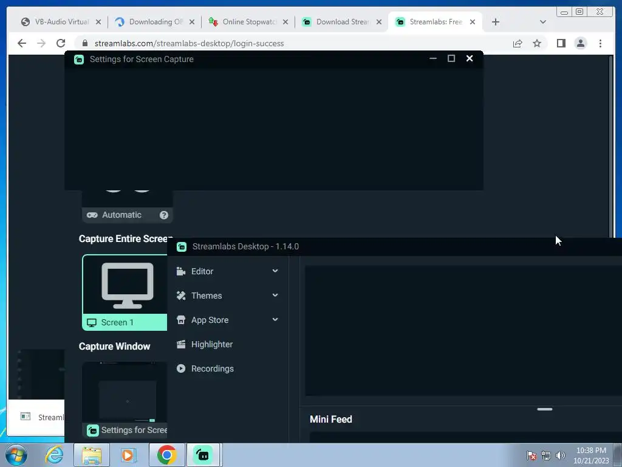Viewport: 622px width, 467px height.
Task: Click the Mini Feed heading
Action: 331,420
